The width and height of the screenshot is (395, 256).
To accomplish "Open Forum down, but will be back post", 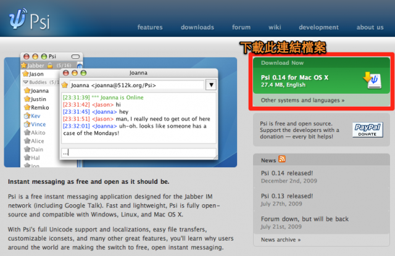I will 304,219.
